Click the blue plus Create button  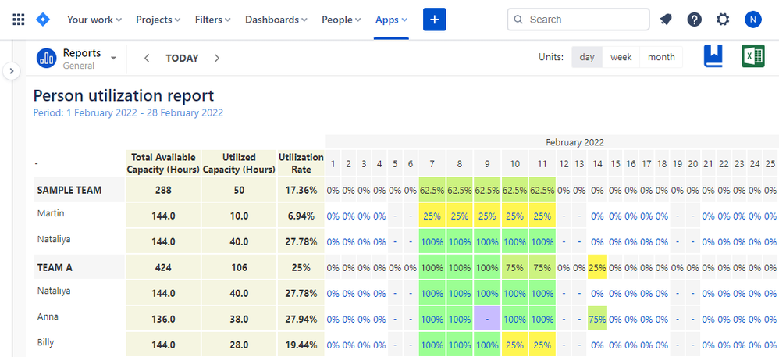434,20
